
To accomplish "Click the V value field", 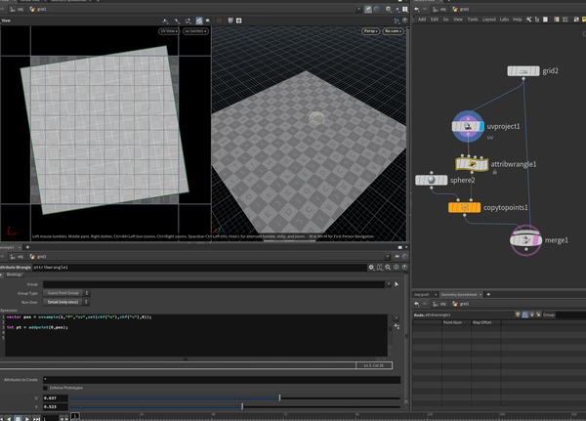I will pyautogui.click(x=55, y=406).
